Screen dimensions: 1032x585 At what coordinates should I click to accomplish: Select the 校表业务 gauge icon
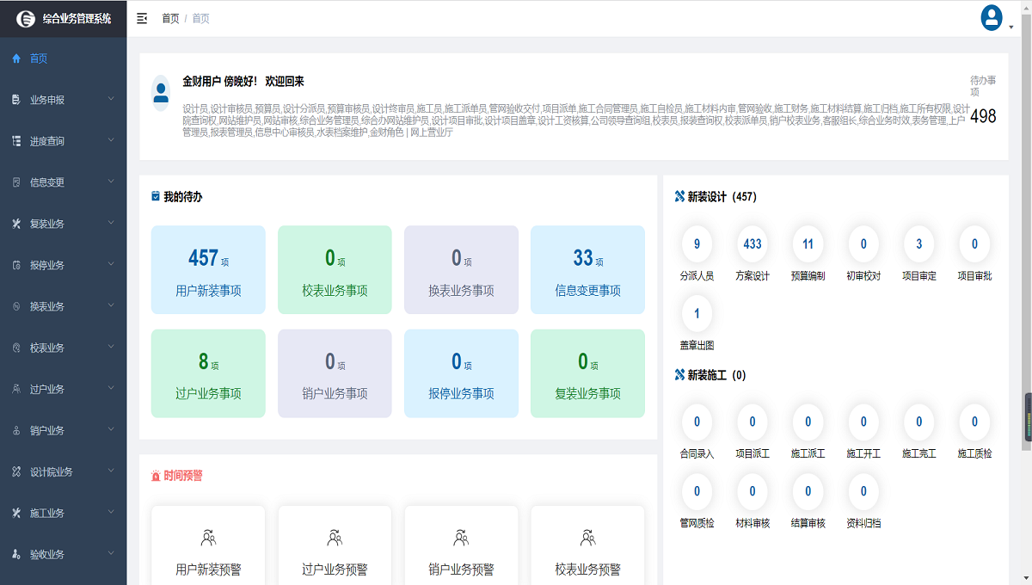tap(15, 348)
